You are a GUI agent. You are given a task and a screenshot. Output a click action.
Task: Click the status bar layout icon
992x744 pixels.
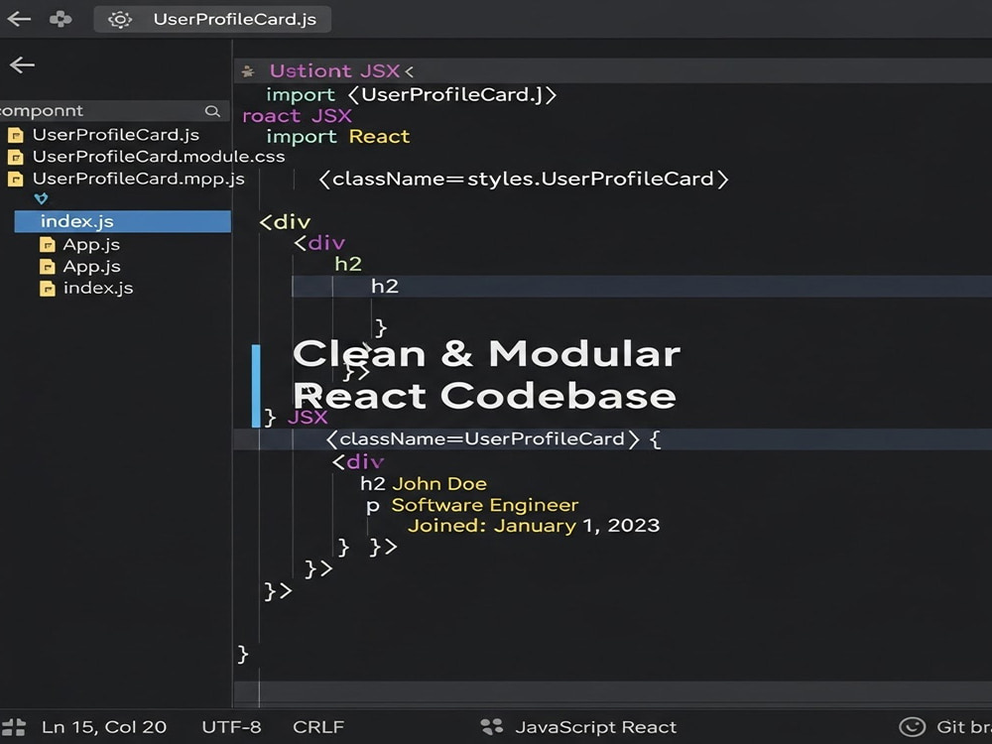tap(14, 727)
